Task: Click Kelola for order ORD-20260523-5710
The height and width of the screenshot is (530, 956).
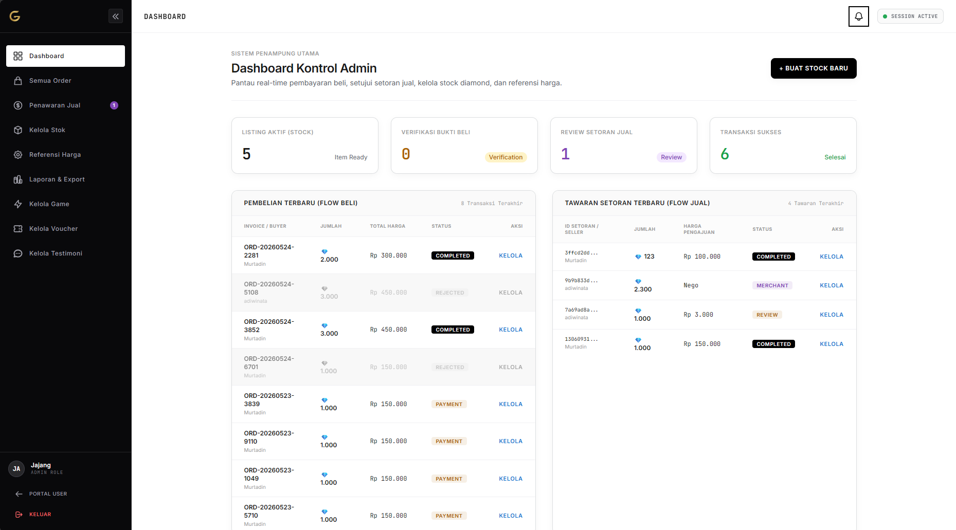Action: (511, 516)
